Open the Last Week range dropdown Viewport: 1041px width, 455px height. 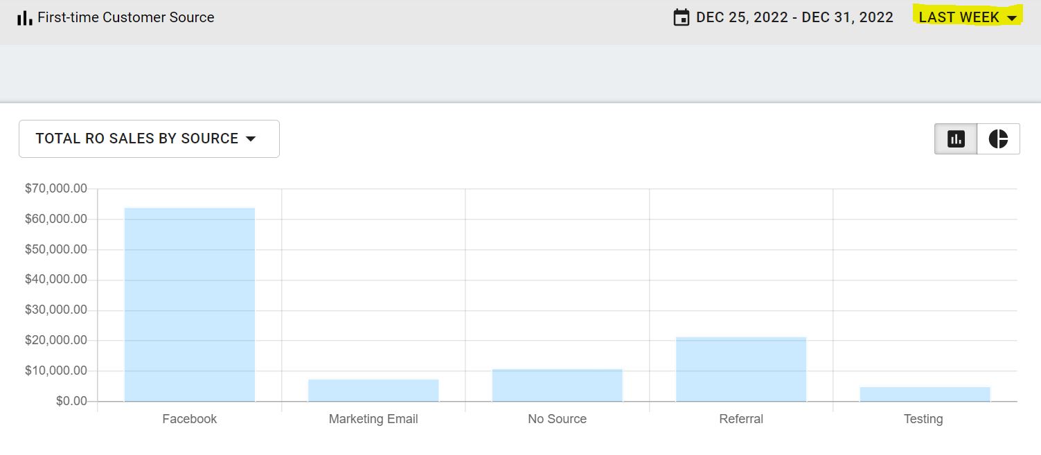tap(968, 17)
